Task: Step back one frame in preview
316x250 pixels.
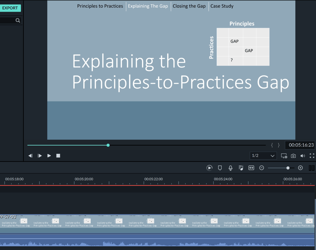Action: click(31, 156)
